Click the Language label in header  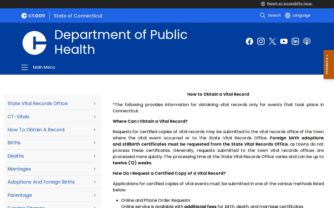coord(301,15)
